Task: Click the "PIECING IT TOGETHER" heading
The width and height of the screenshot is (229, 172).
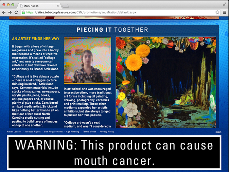Action: pos(112,30)
